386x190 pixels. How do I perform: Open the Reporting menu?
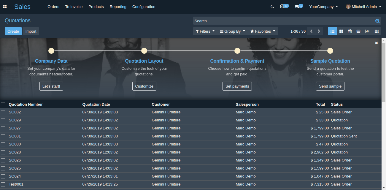pyautogui.click(x=118, y=7)
